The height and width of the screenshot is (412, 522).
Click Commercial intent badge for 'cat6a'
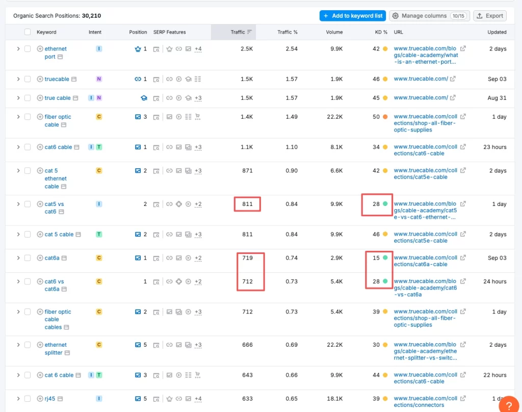click(99, 258)
